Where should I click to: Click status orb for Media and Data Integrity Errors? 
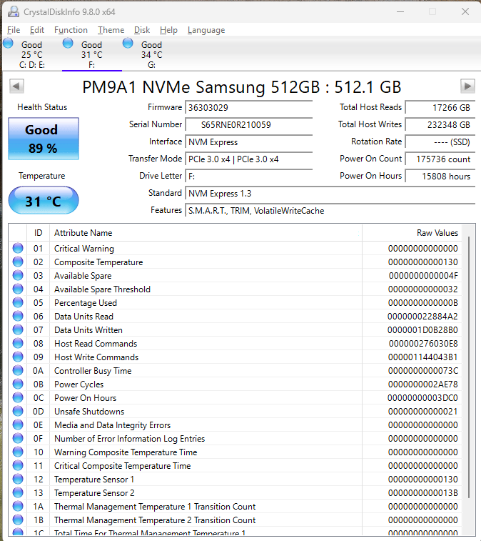[x=18, y=425]
